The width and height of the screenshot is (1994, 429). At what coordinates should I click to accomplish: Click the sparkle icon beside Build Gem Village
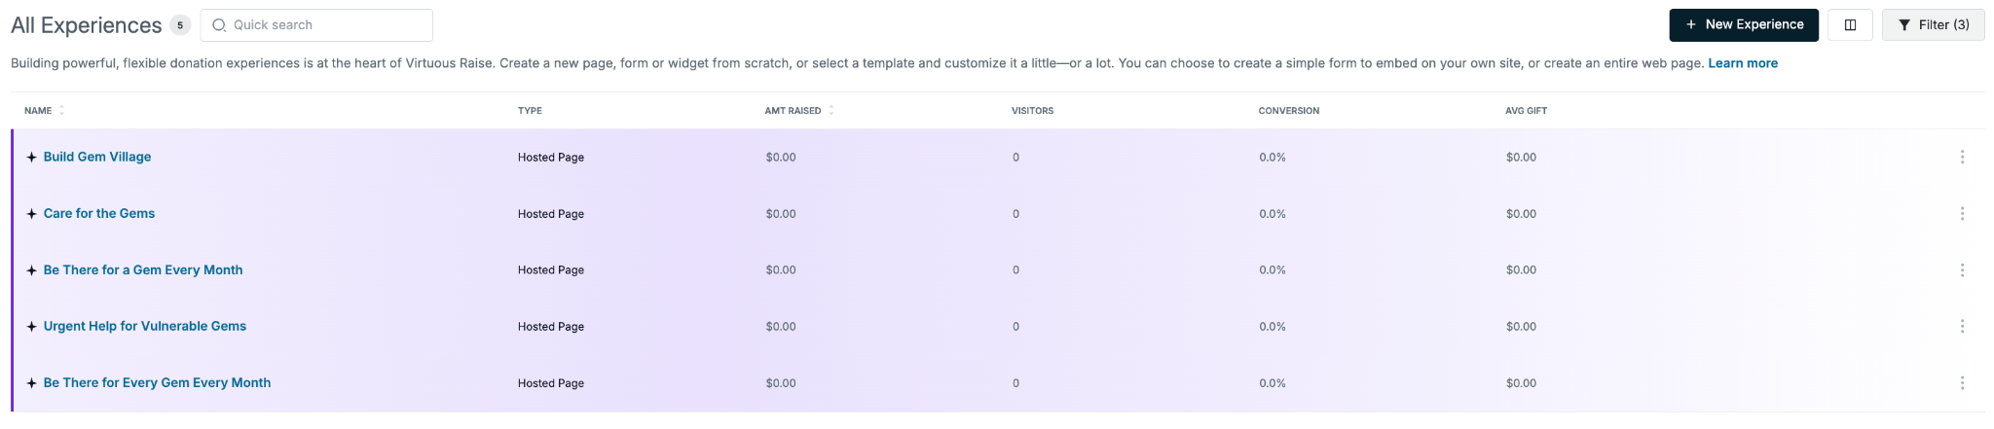[x=31, y=158]
